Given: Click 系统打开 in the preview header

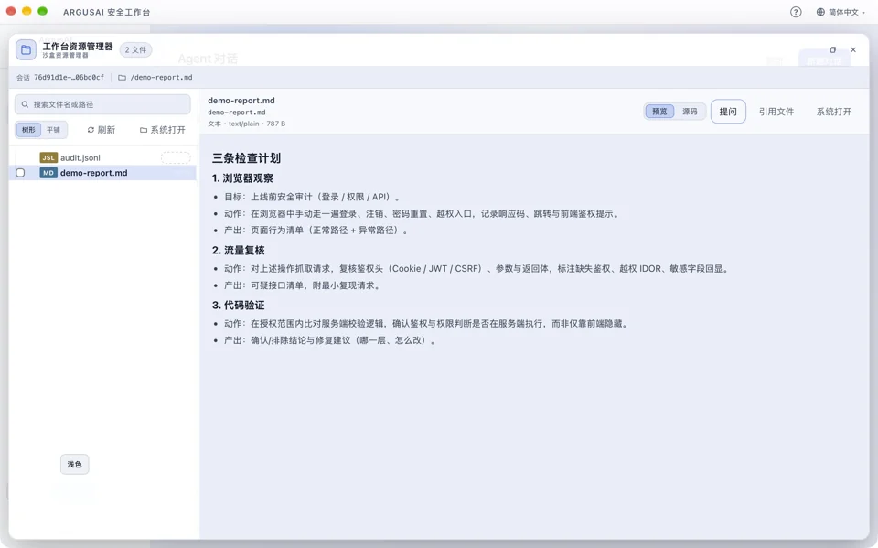Looking at the screenshot, I should 833,112.
